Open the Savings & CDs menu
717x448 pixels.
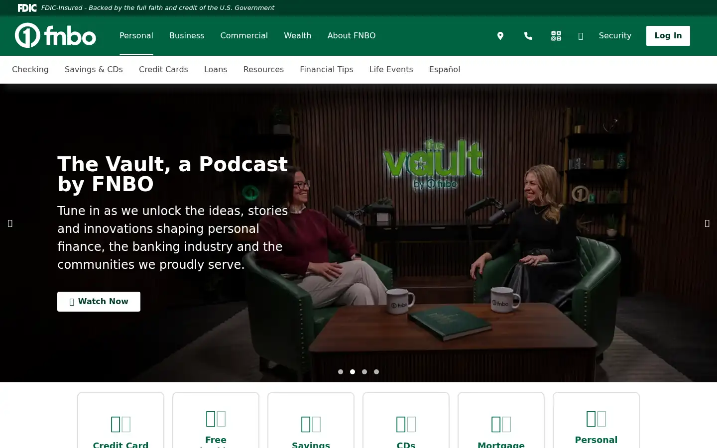click(x=94, y=70)
